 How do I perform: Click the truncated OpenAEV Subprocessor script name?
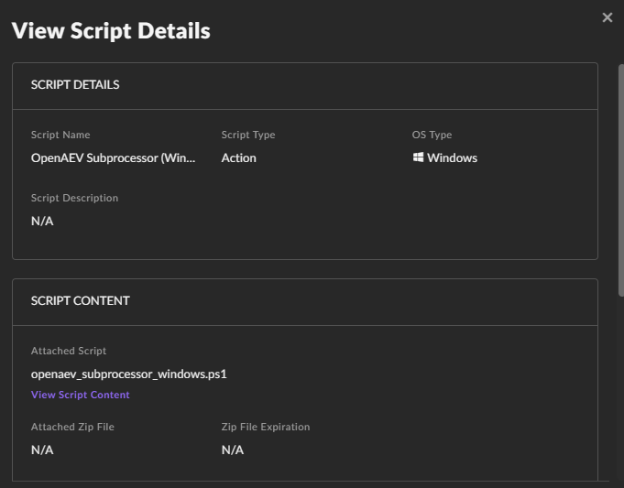(113, 157)
